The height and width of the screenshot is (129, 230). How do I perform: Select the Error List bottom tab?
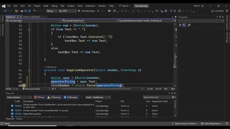pos(10,119)
